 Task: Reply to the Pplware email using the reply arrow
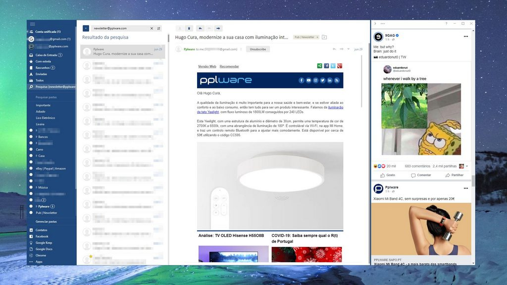click(x=201, y=28)
